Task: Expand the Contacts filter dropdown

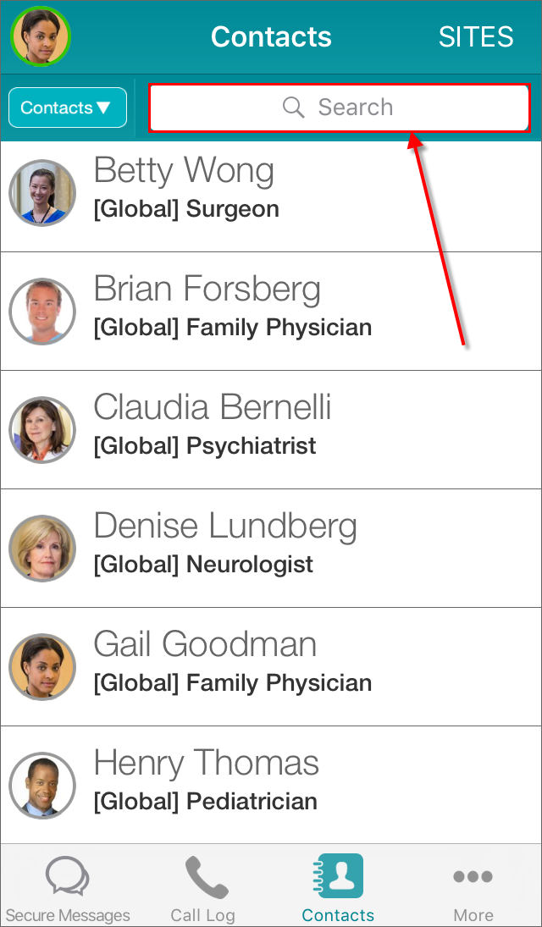Action: pyautogui.click(x=68, y=108)
